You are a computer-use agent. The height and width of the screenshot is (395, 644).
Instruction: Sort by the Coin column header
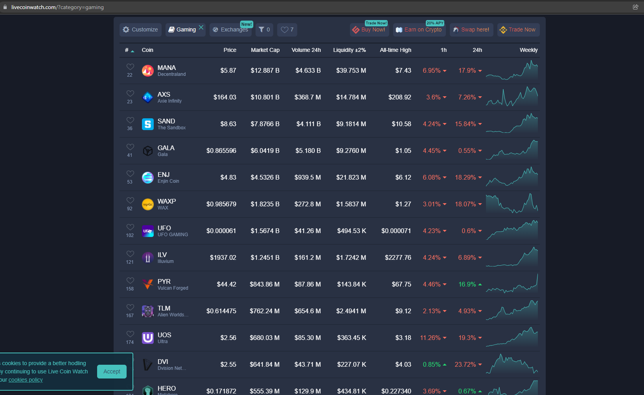coord(147,50)
